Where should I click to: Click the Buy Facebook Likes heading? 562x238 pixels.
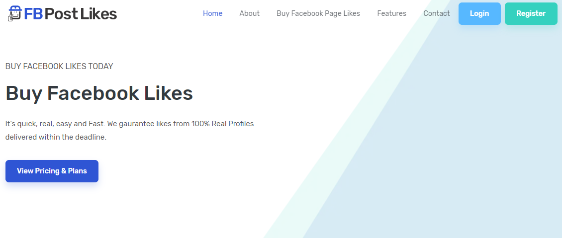(99, 93)
